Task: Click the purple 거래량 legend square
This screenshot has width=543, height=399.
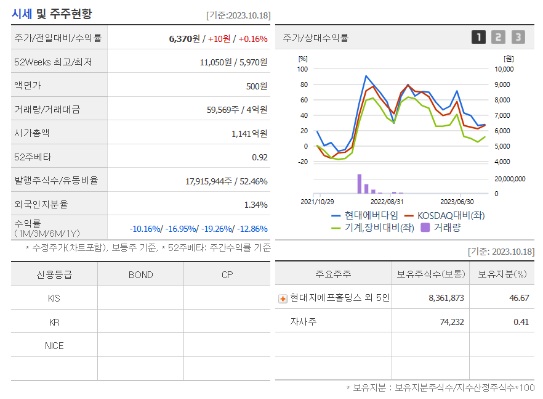Action: (x=426, y=228)
